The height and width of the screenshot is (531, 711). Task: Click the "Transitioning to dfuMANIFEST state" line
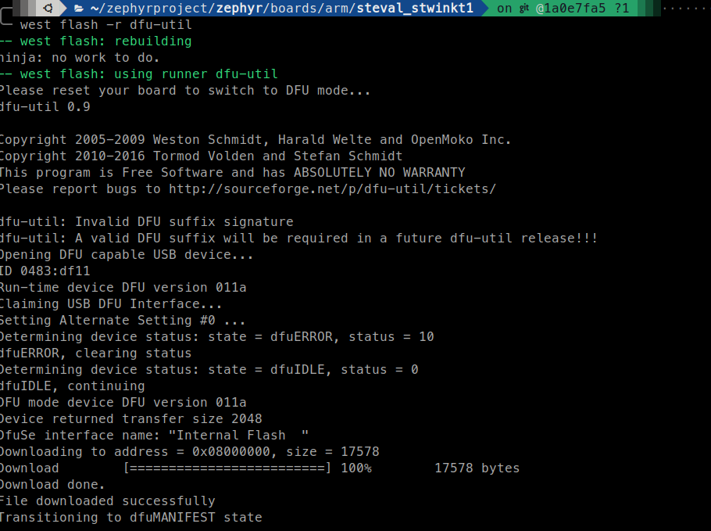130,517
